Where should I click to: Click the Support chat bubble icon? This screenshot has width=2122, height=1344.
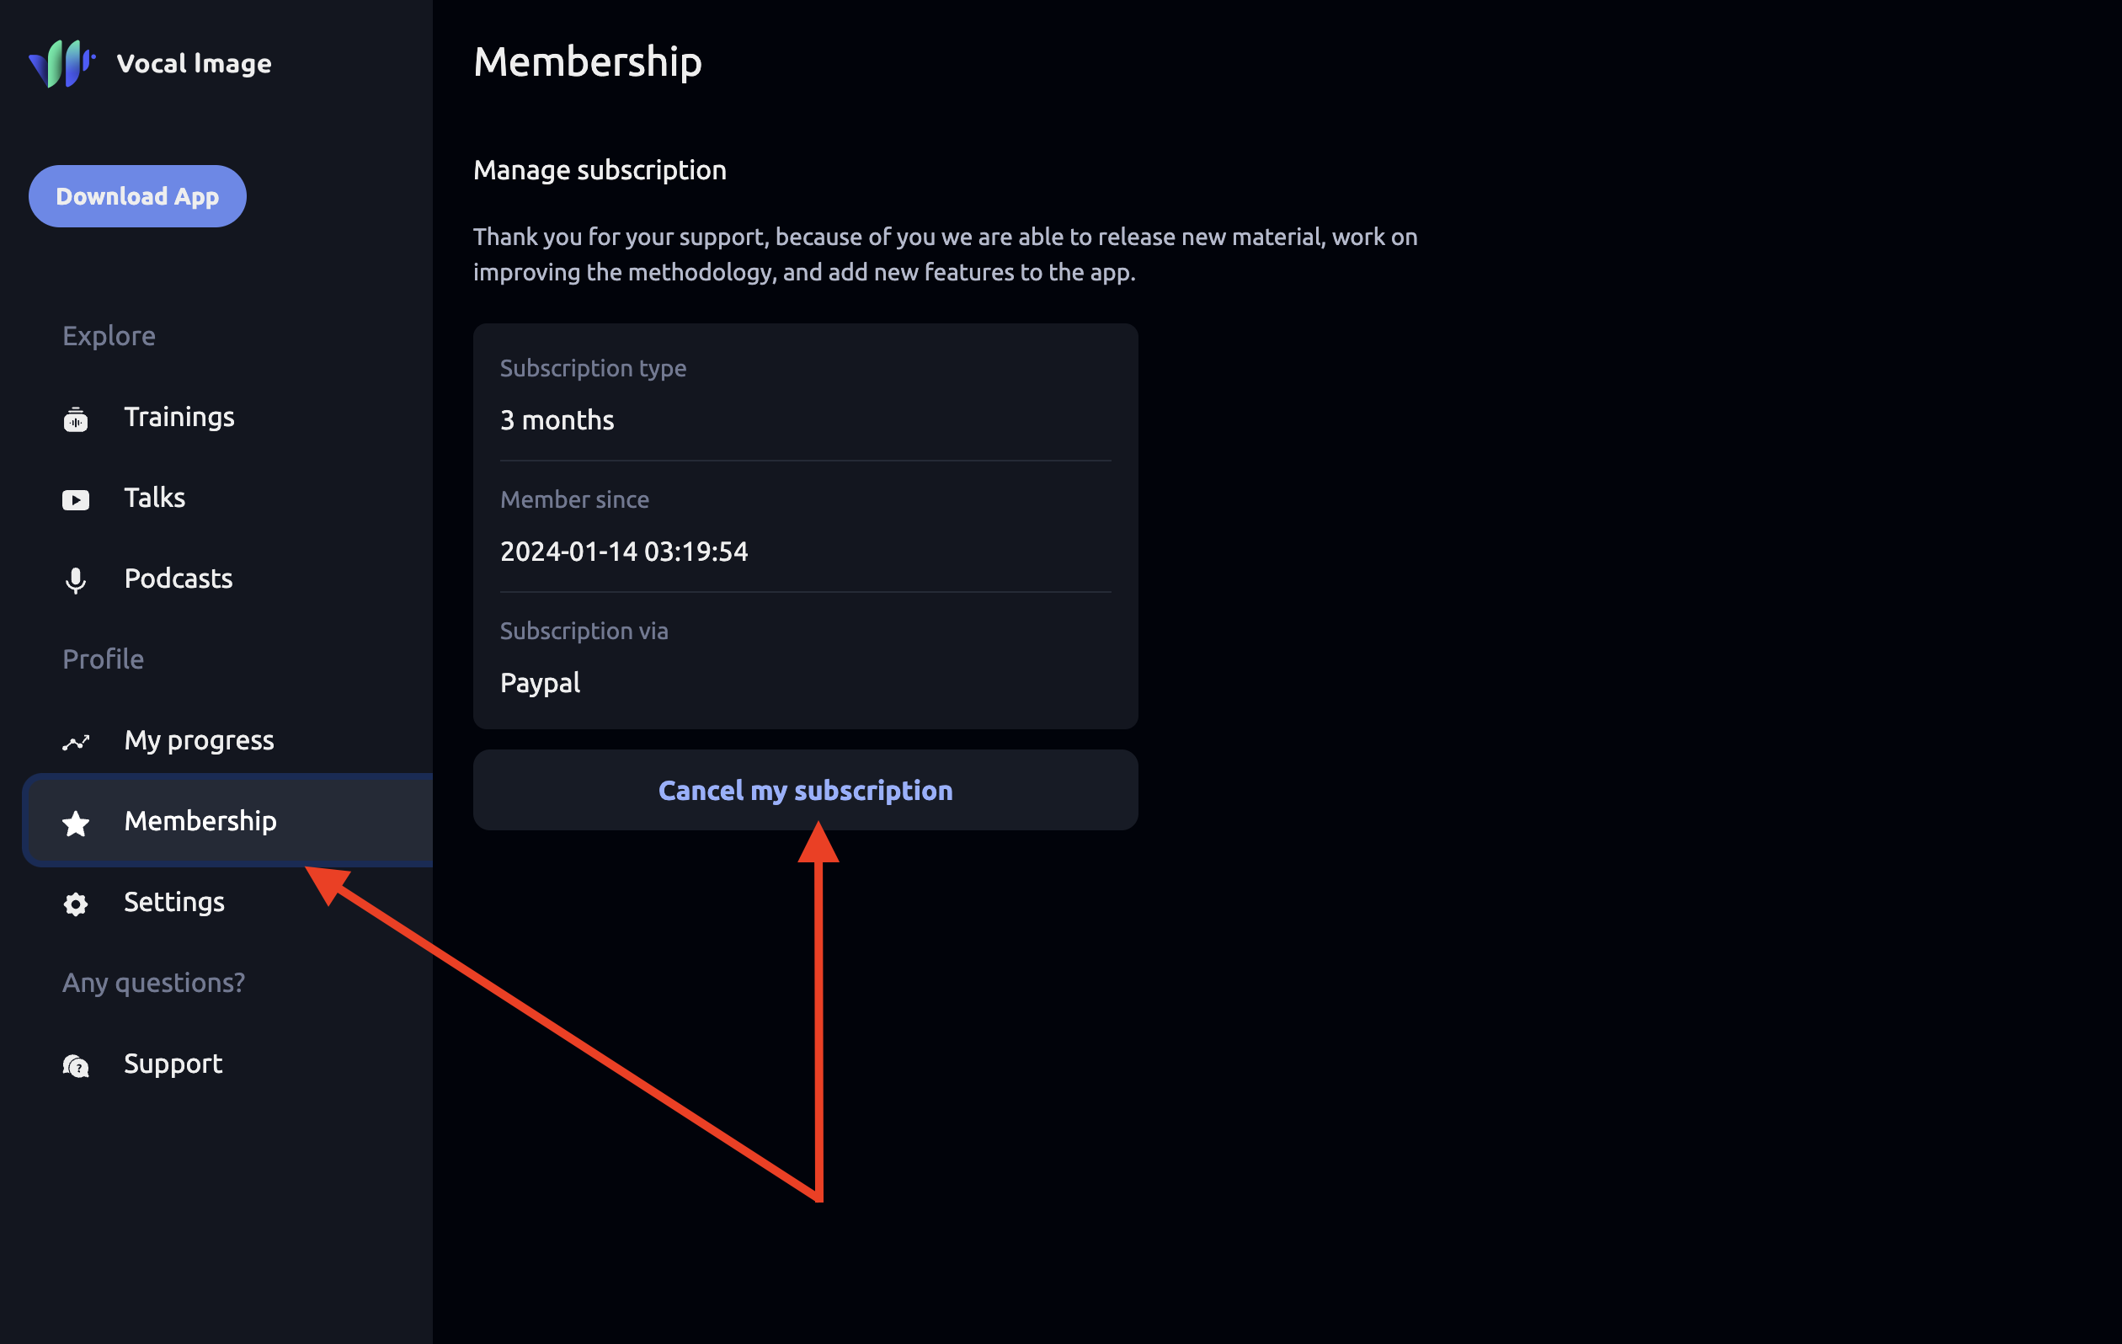pos(76,1065)
